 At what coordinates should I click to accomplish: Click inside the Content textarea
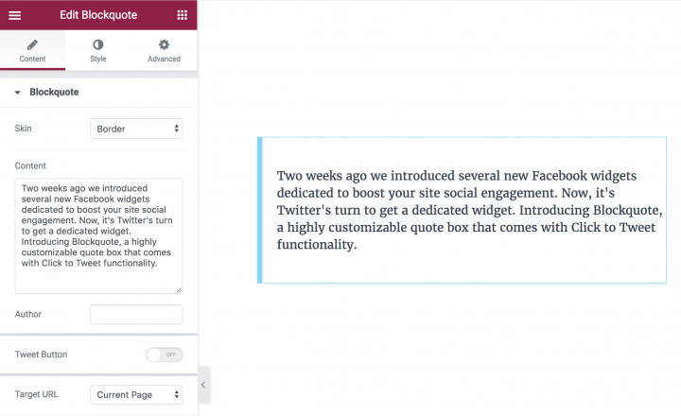[98, 234]
